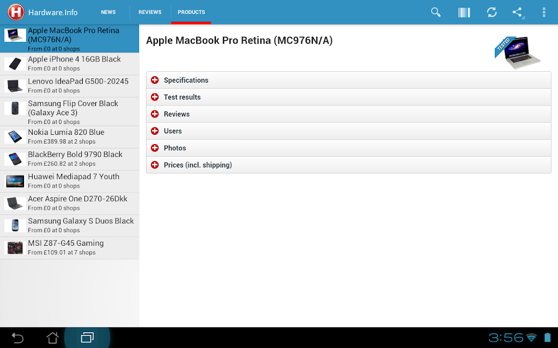Tap the 3:56 clock display
The width and height of the screenshot is (558, 348).
[x=506, y=337]
